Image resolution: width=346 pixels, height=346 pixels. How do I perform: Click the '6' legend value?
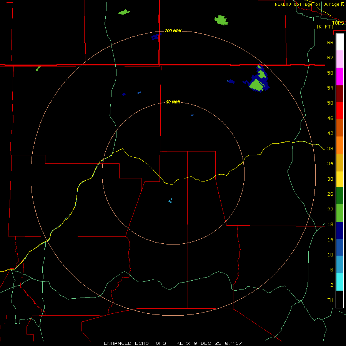click(331, 270)
